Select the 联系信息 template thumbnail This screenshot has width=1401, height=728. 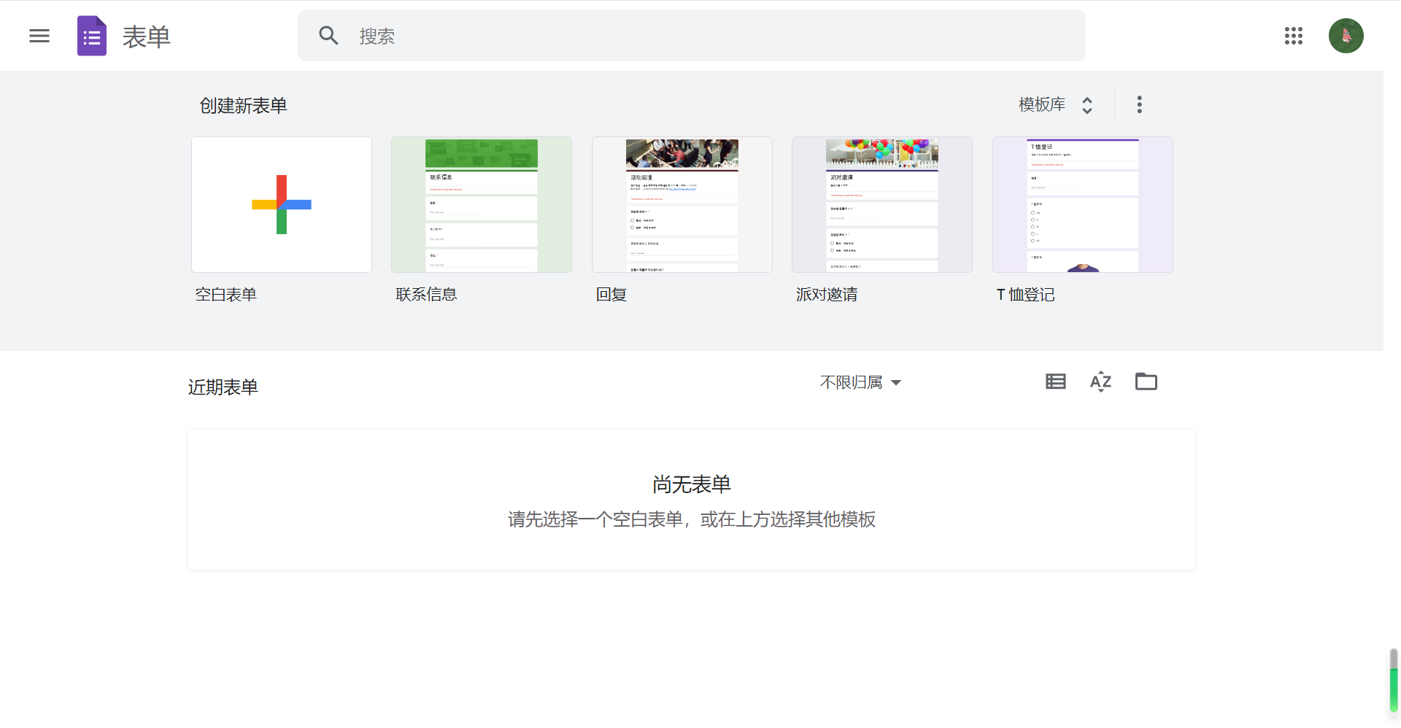(x=482, y=205)
